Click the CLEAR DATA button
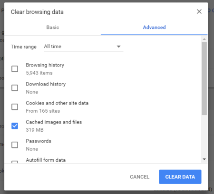 (x=180, y=177)
